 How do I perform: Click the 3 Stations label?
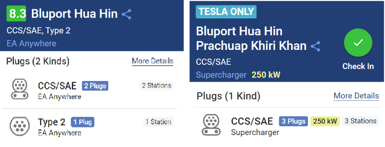(360, 121)
